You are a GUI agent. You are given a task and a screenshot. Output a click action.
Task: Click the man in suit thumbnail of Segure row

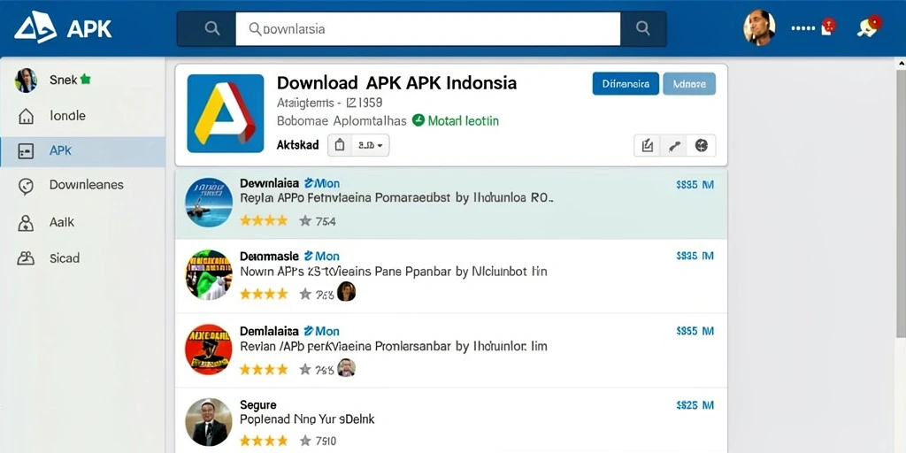coord(209,422)
